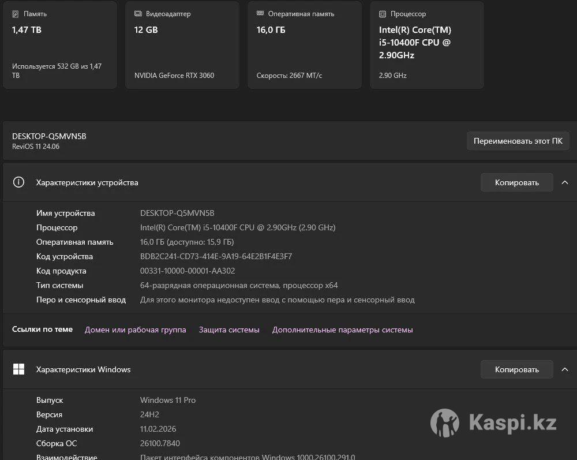The image size is (577, 460).
Task: Open the NVIDIA GeForce RTX 3060 card
Action: click(182, 46)
